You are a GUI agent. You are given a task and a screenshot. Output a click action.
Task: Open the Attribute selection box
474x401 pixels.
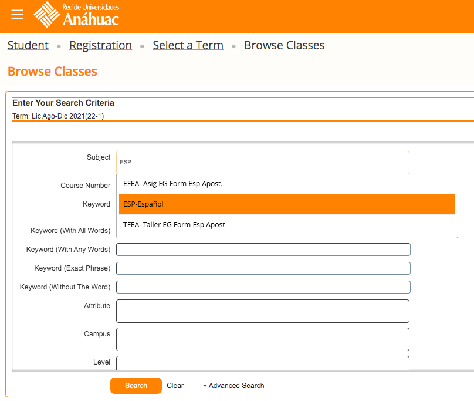[x=262, y=311]
